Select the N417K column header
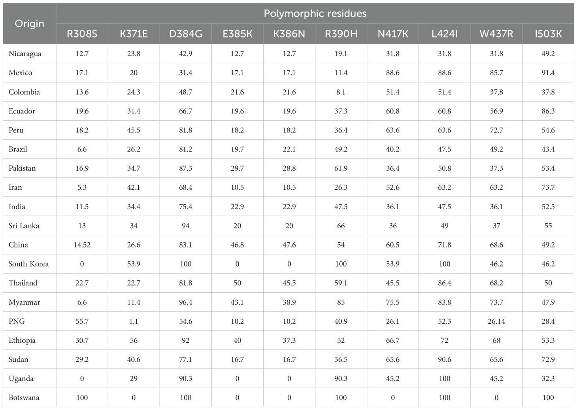The image size is (577, 410). point(392,34)
